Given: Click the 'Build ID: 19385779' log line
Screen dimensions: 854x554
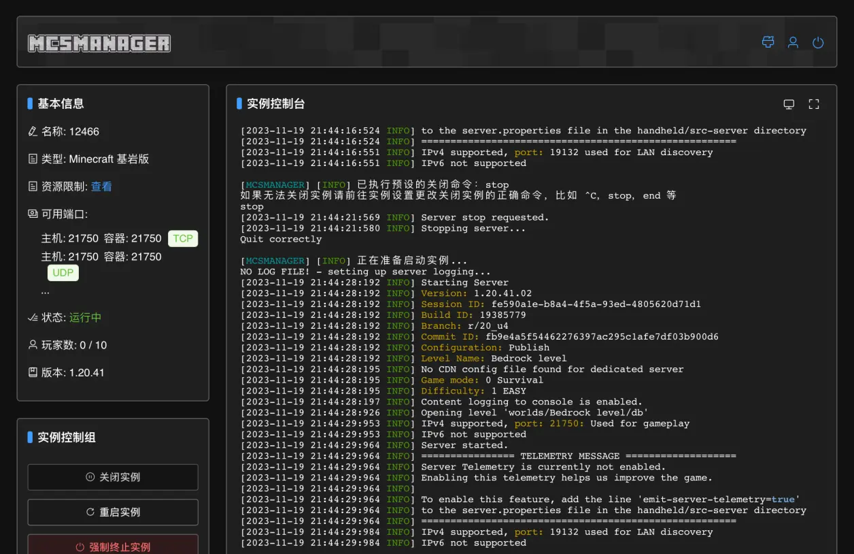Looking at the screenshot, I should pos(383,315).
